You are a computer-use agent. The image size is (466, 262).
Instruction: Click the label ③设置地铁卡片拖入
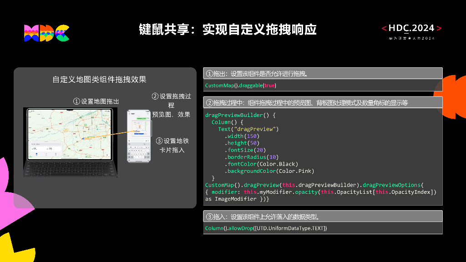172,145
